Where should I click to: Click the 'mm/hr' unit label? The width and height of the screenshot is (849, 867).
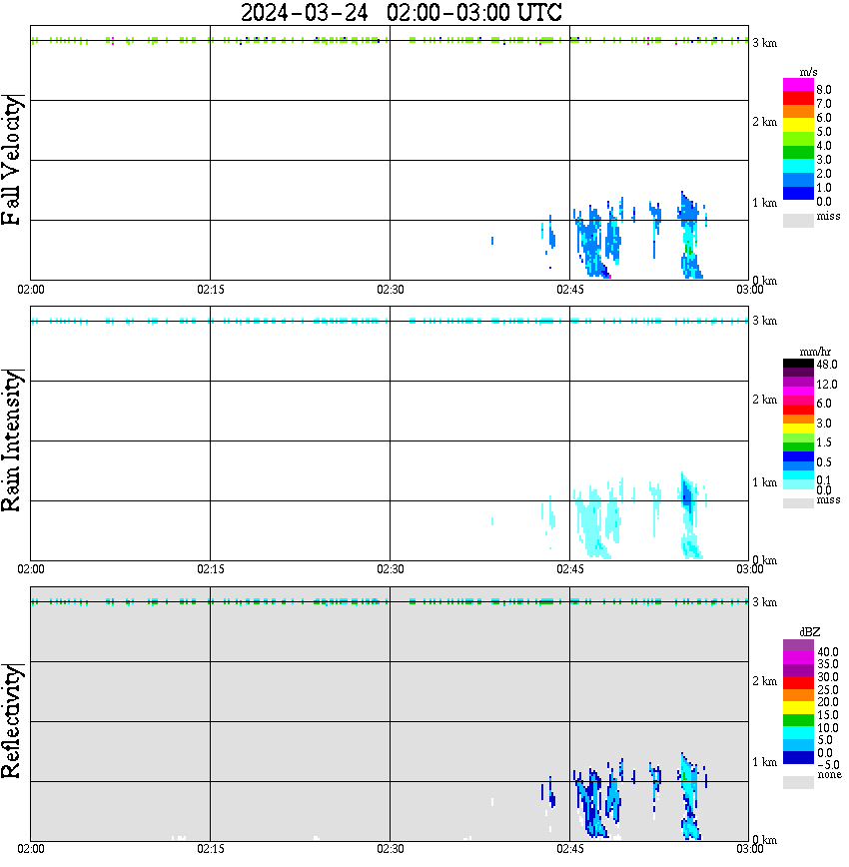click(x=815, y=352)
